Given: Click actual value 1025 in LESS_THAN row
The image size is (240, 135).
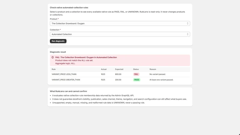Looking at the screenshot, I should tap(103, 74).
